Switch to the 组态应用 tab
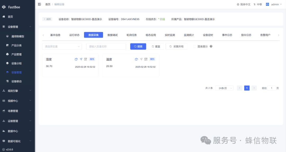This screenshot has height=152, width=286. tap(151, 35)
